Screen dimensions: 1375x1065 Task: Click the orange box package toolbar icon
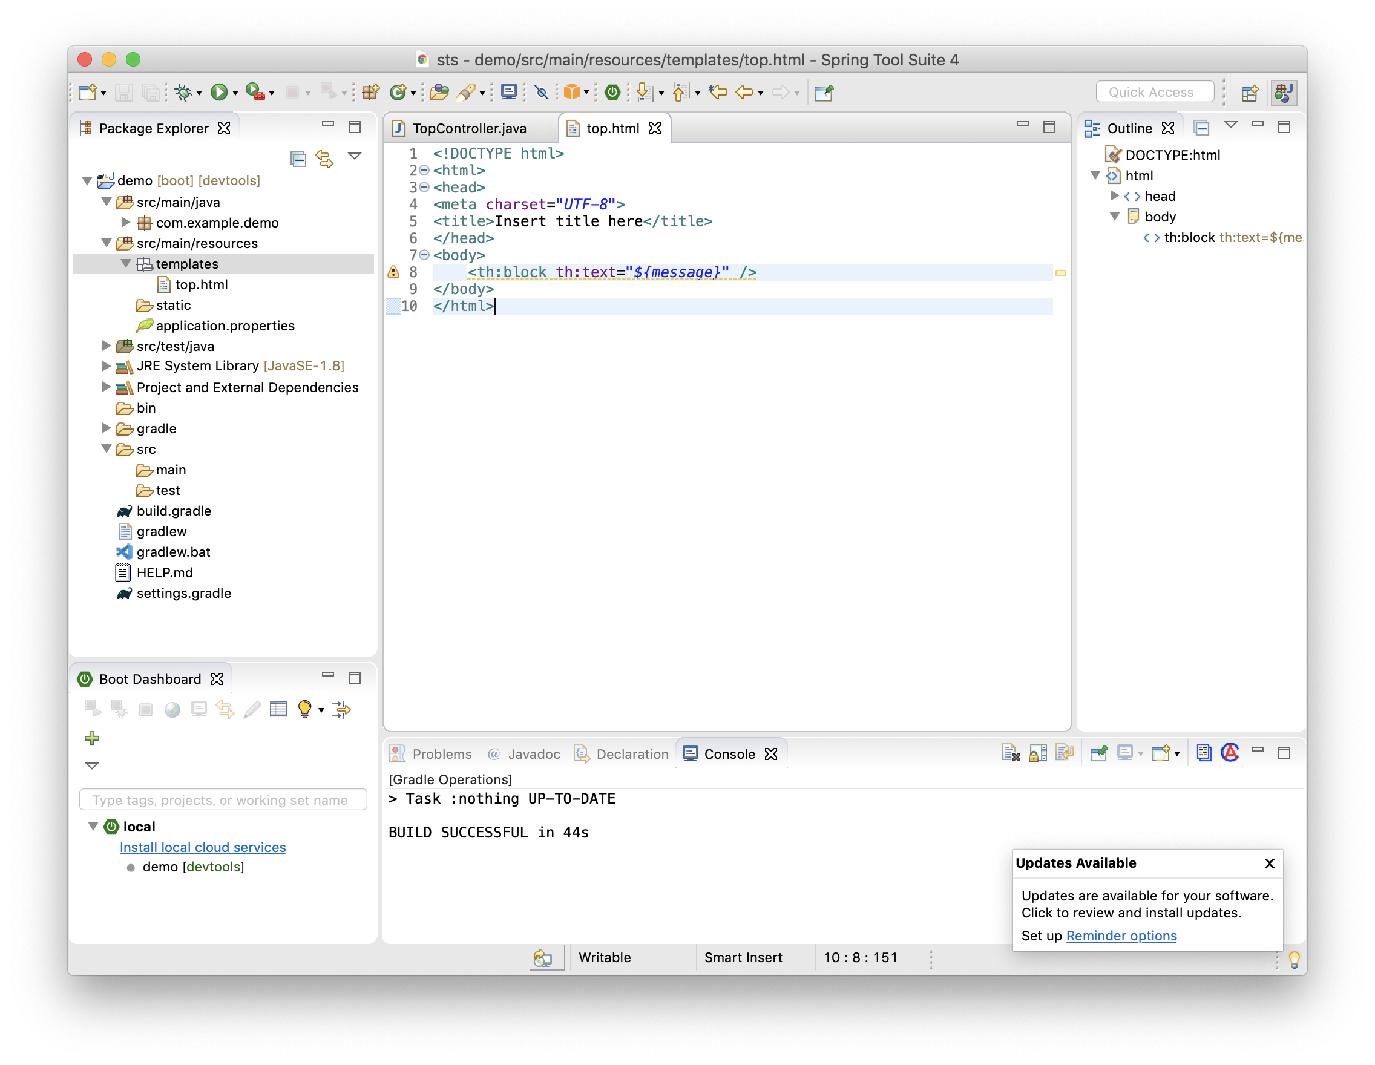[x=571, y=93]
